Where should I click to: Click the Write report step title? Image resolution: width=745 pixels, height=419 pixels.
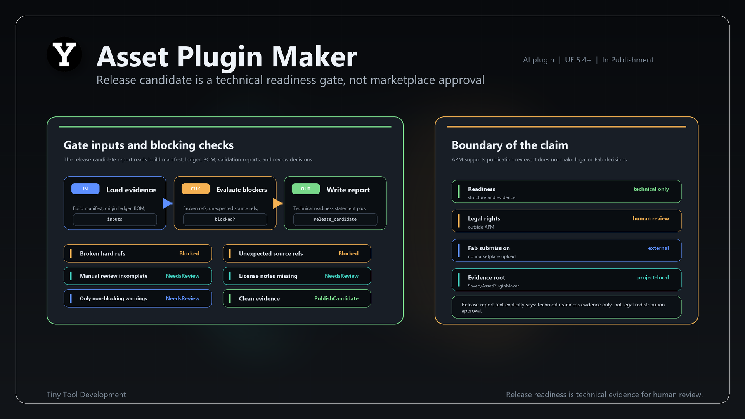click(x=348, y=190)
